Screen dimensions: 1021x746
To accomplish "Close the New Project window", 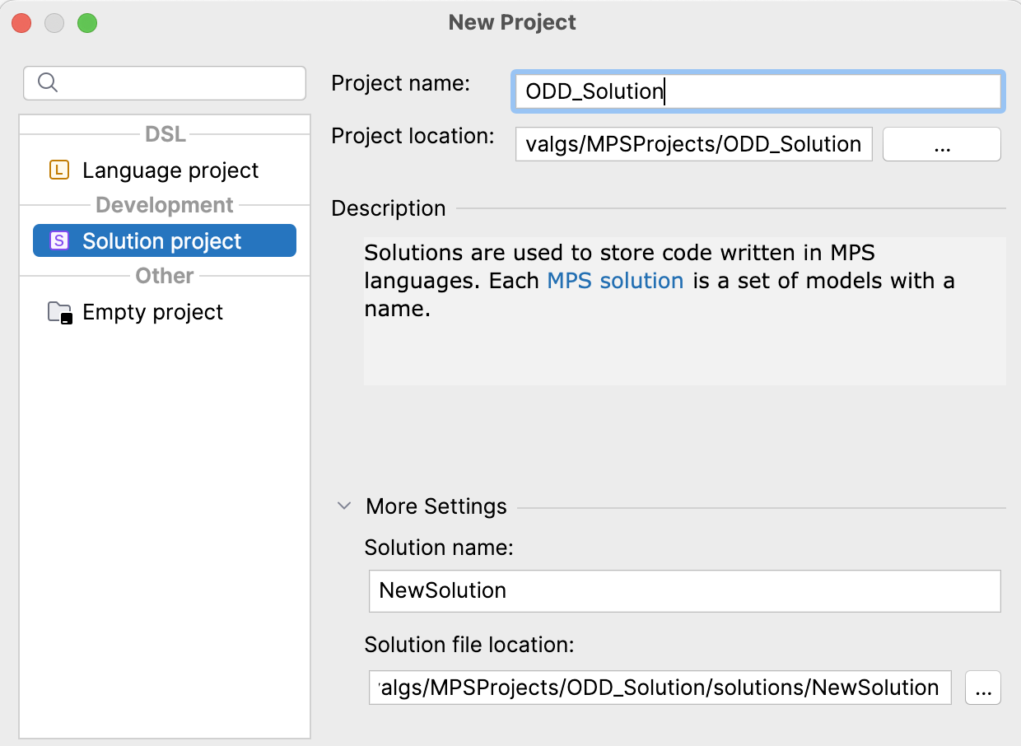I will pos(22,23).
